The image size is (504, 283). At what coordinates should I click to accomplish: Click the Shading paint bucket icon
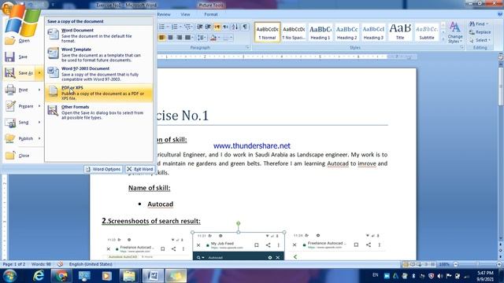coord(213,38)
